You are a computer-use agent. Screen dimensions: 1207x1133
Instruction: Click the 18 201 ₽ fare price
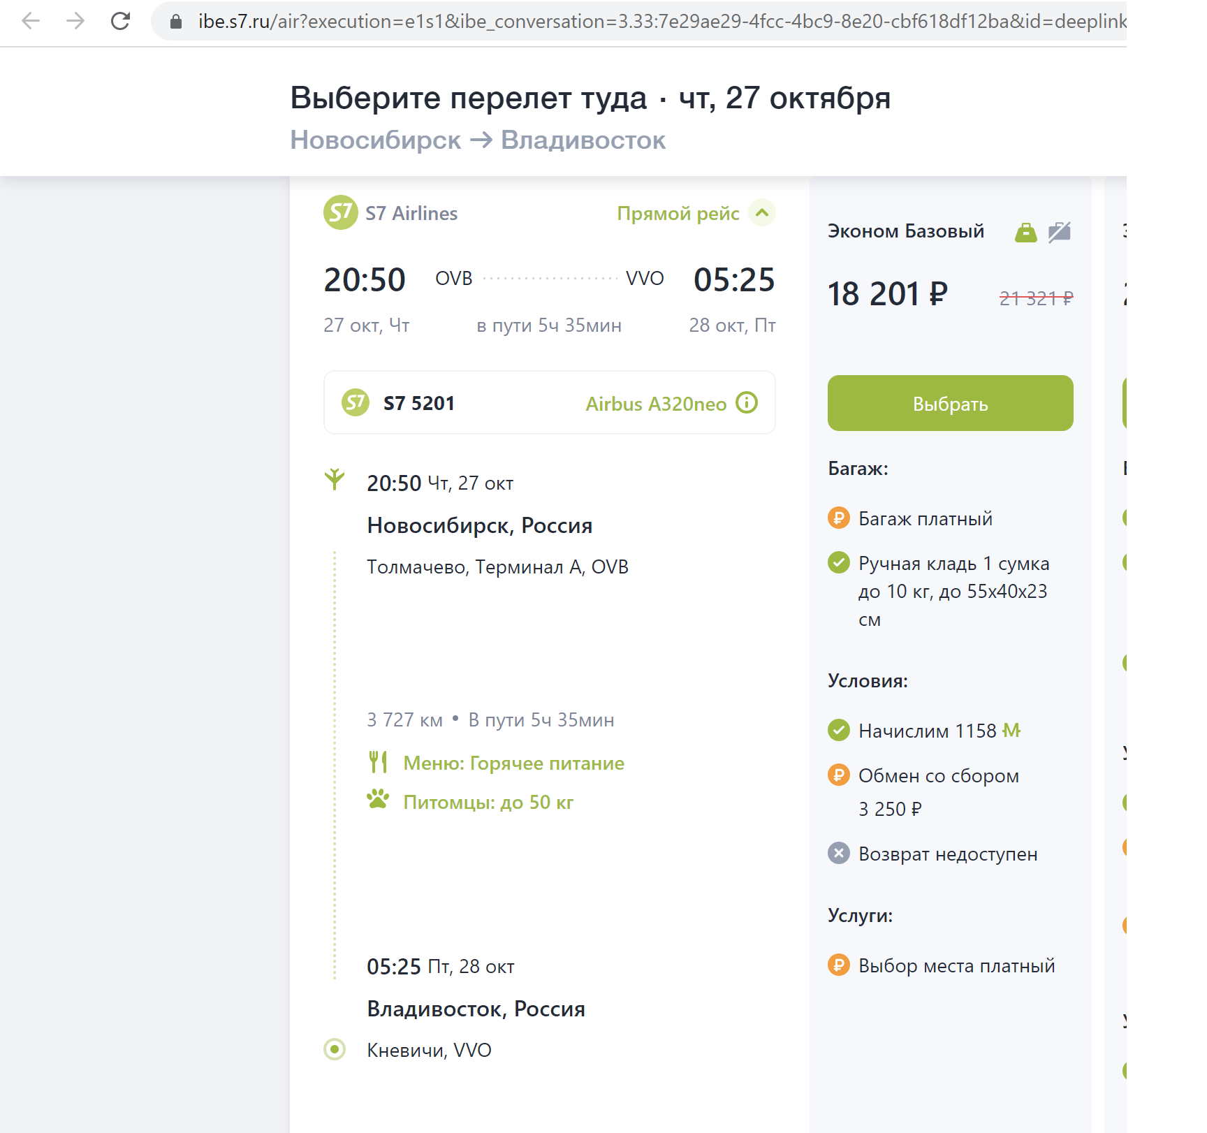(x=887, y=294)
